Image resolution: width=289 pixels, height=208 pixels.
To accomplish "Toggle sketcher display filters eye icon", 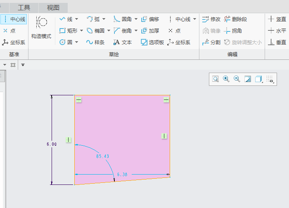I will pos(270,79).
